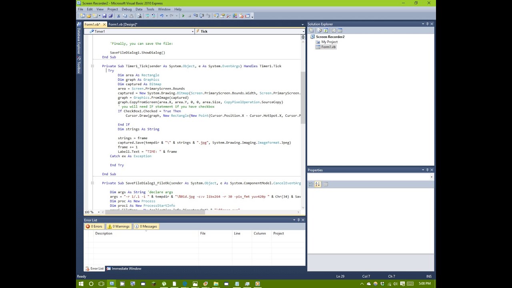Open the Properties Window toolbar icon

point(222,16)
